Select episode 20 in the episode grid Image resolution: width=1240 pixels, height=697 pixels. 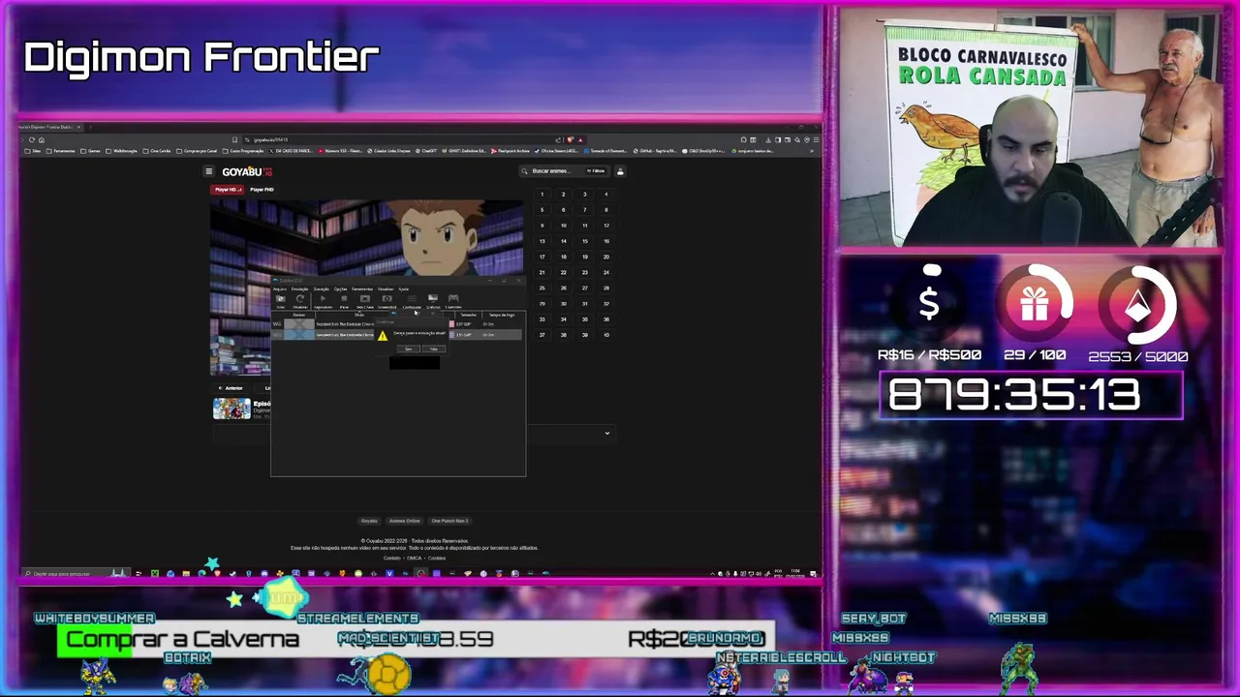(x=606, y=257)
